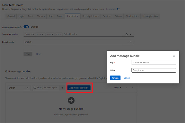Click the Key input field
This screenshot has height=123, width=185.
click(154, 63)
